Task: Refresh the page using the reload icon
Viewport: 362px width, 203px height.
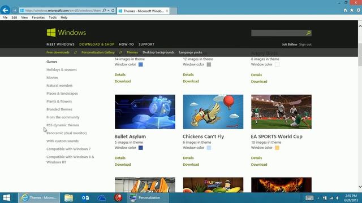Action: pos(113,11)
